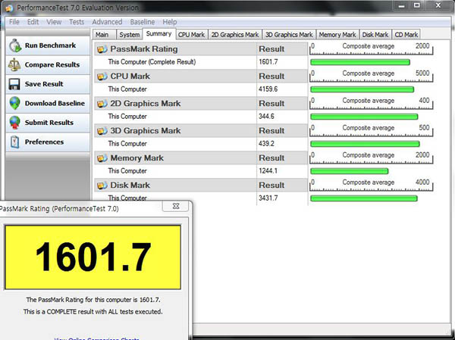
Task: Click the PassMark Rating row icon
Action: (x=102, y=49)
